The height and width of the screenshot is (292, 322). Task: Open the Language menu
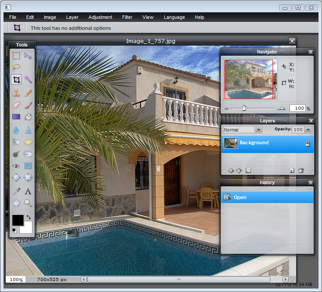174,17
